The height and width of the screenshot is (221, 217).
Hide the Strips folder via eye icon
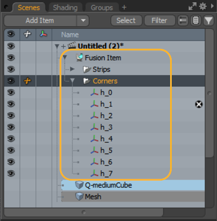pyautogui.click(x=11, y=69)
